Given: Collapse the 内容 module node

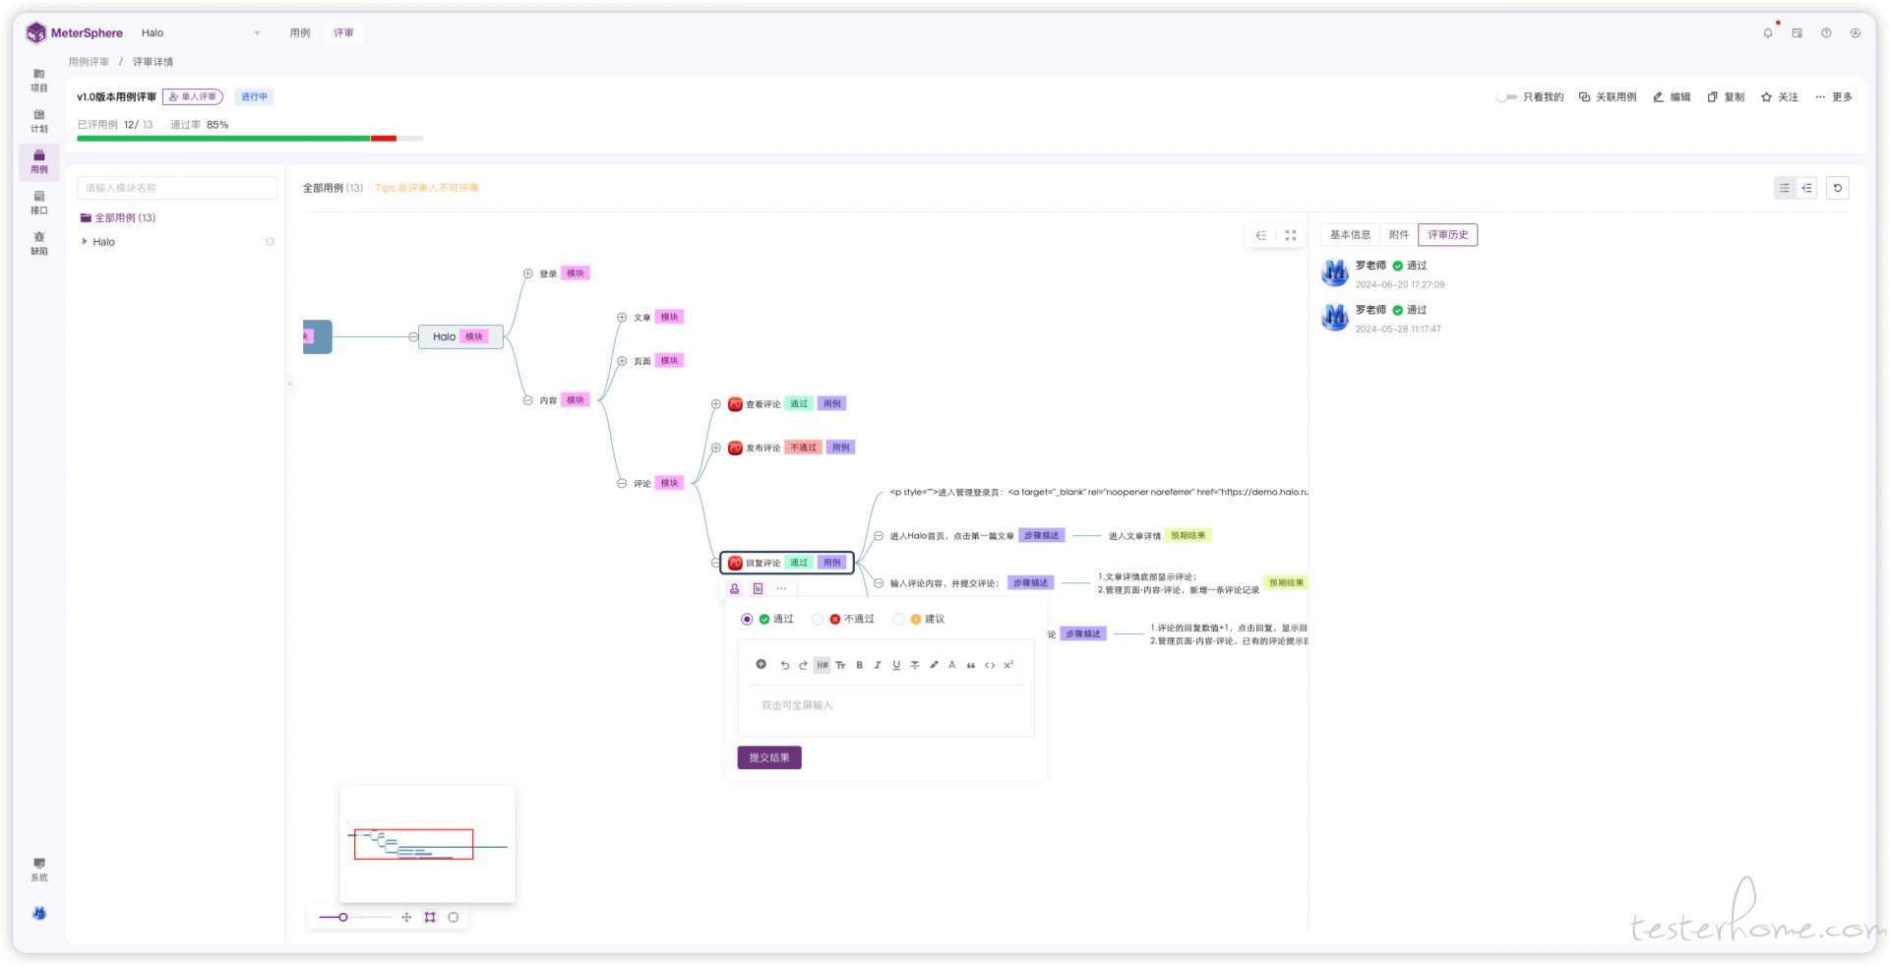Looking at the screenshot, I should 527,400.
